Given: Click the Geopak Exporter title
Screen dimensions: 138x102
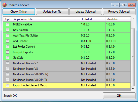Looking at the screenshot, I should click(x=46, y=52).
